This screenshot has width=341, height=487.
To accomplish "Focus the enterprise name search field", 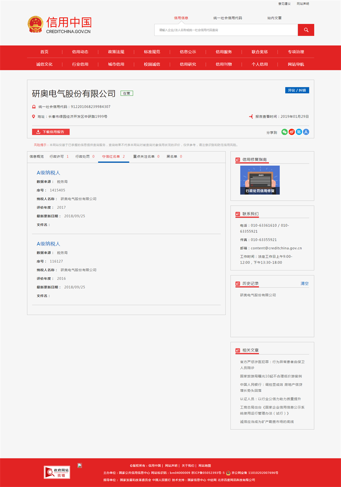I will coord(226,30).
